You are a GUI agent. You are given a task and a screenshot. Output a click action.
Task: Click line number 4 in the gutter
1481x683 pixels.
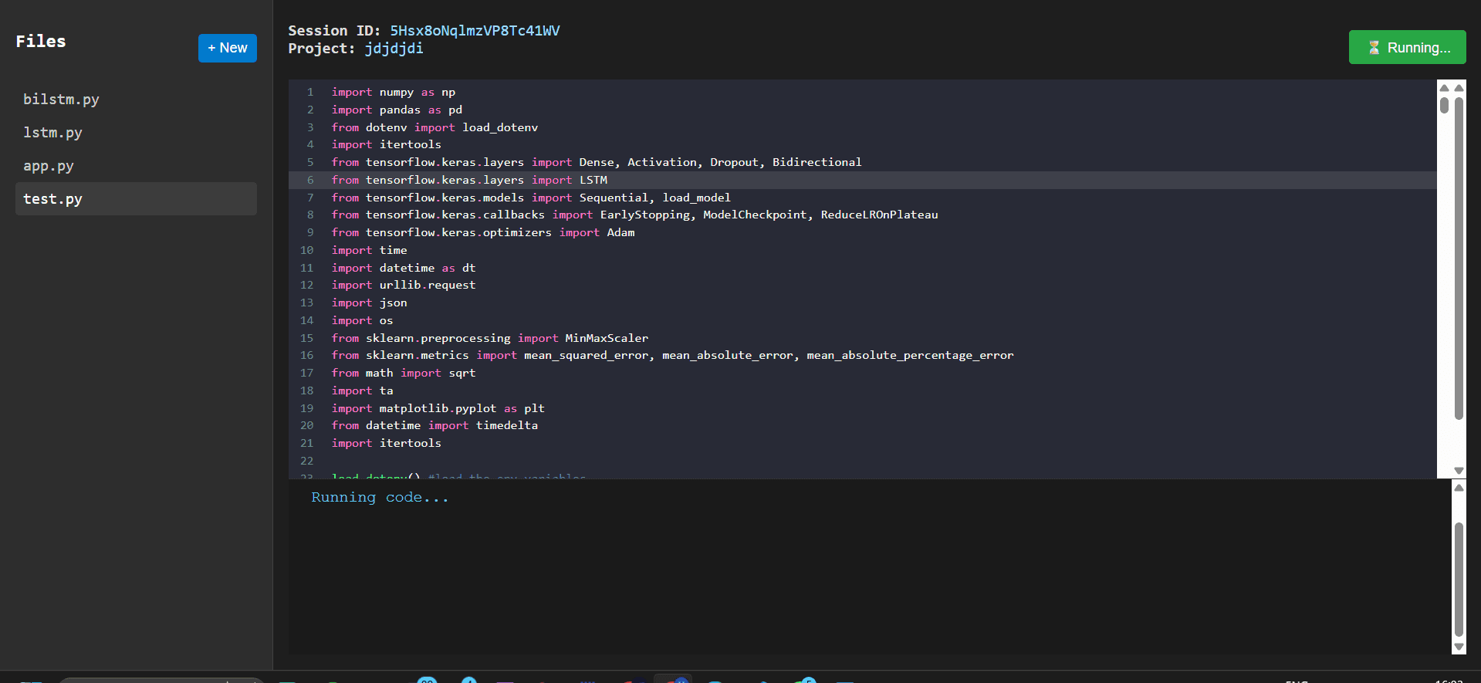coord(310,144)
